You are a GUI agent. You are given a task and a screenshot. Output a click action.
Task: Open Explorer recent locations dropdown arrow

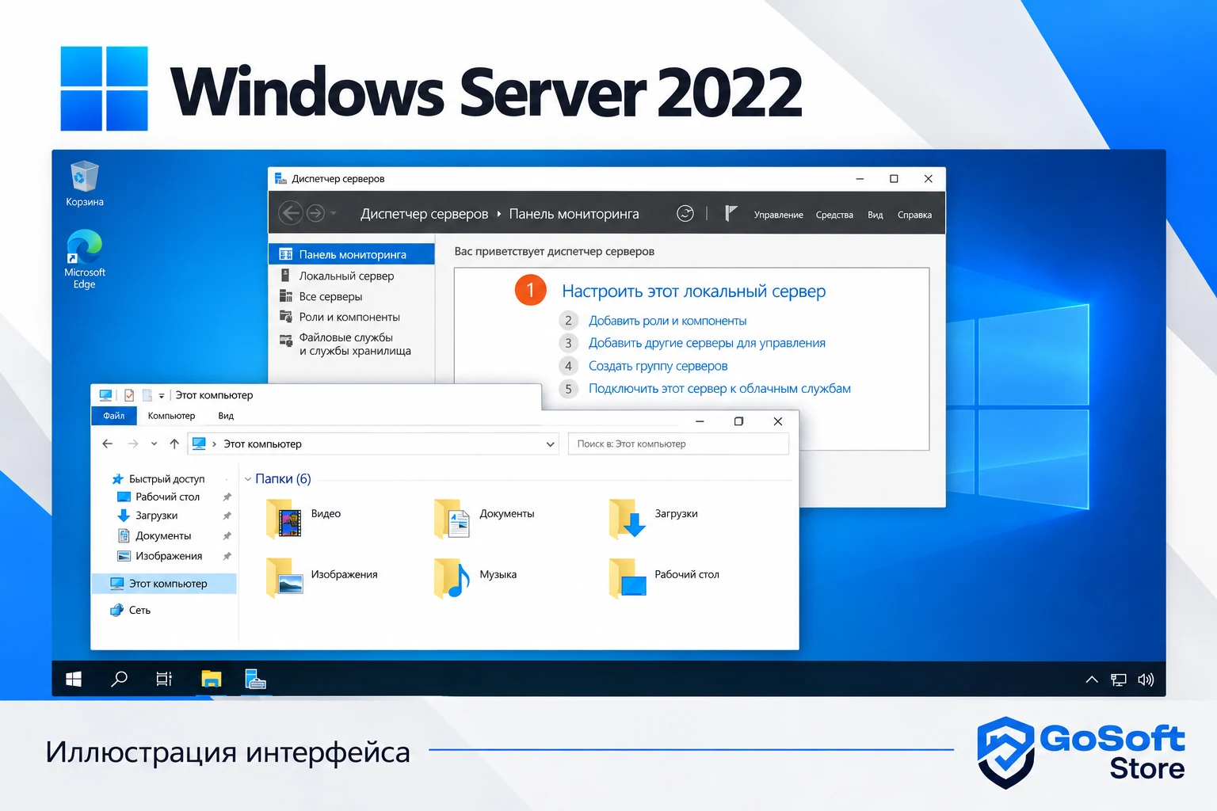click(x=154, y=444)
